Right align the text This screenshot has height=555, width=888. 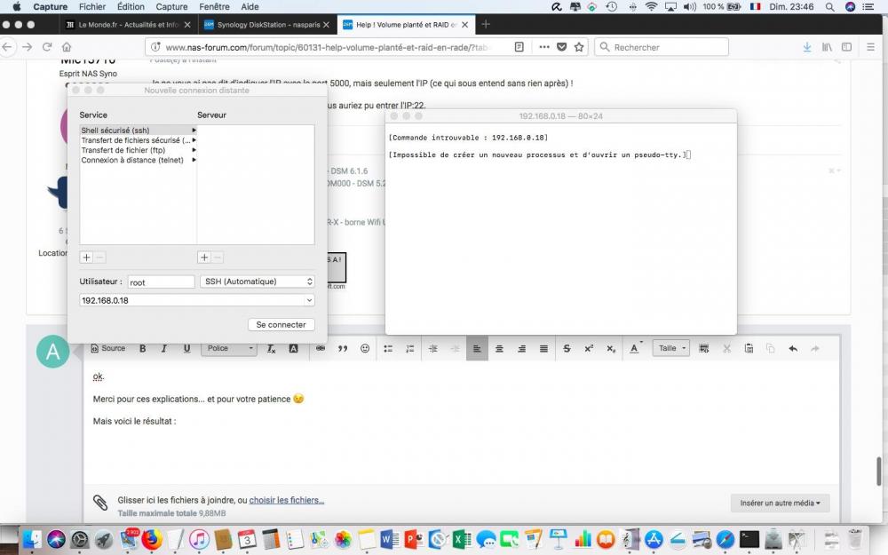[x=521, y=349]
